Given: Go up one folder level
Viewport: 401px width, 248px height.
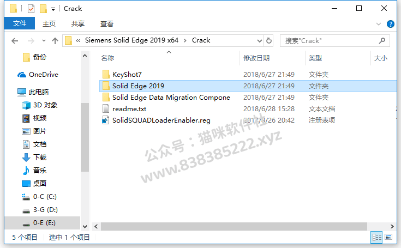Looking at the screenshot, I should (x=55, y=41).
